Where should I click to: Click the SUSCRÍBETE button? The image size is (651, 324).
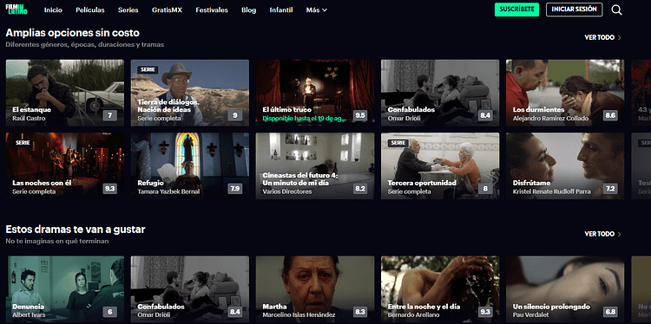[516, 10]
